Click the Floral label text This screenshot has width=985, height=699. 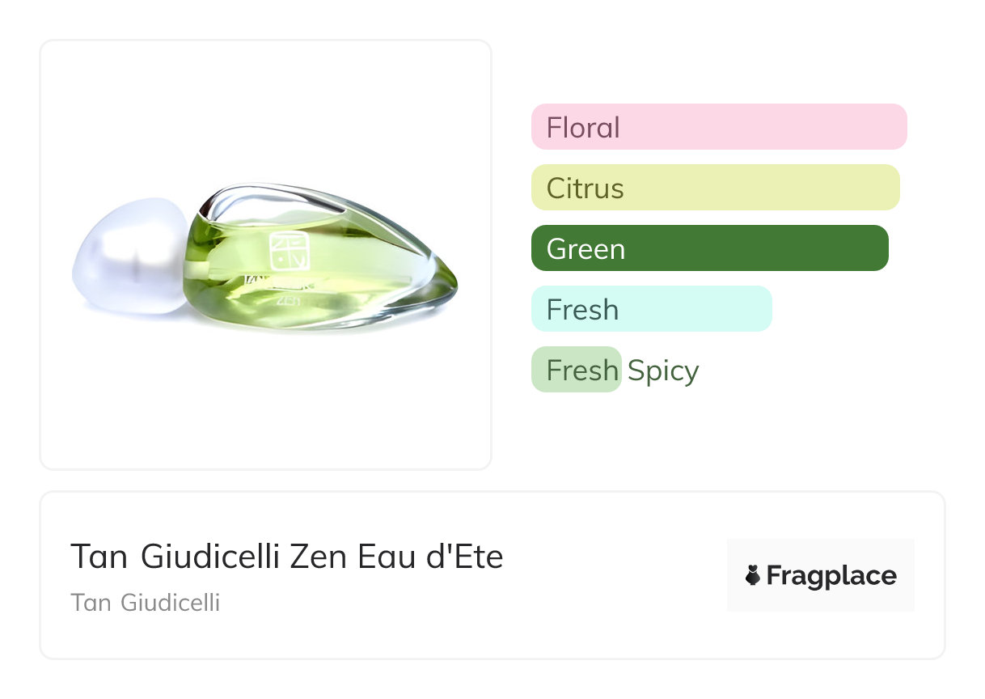point(583,128)
